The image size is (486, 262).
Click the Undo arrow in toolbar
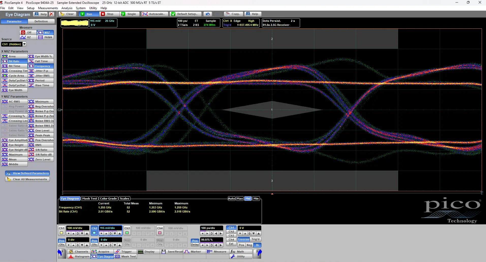tap(208, 14)
